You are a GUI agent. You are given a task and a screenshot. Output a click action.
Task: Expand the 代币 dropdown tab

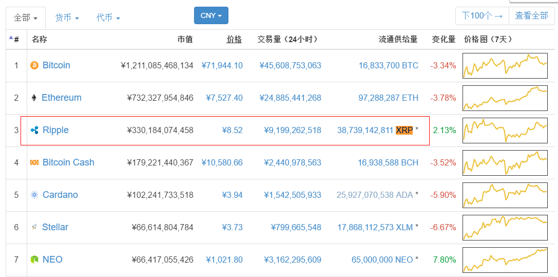point(108,18)
